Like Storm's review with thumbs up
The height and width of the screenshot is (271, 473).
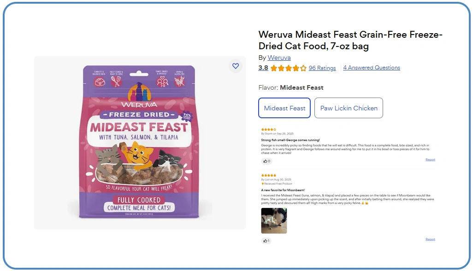[x=266, y=161]
